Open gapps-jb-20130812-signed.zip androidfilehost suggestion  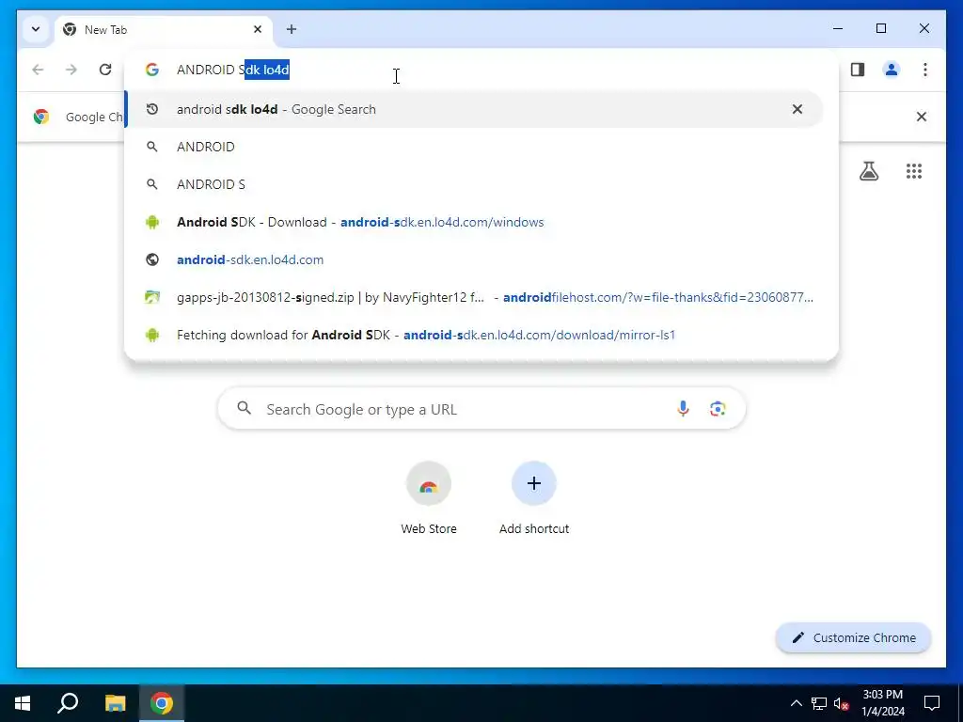pyautogui.click(x=474, y=297)
